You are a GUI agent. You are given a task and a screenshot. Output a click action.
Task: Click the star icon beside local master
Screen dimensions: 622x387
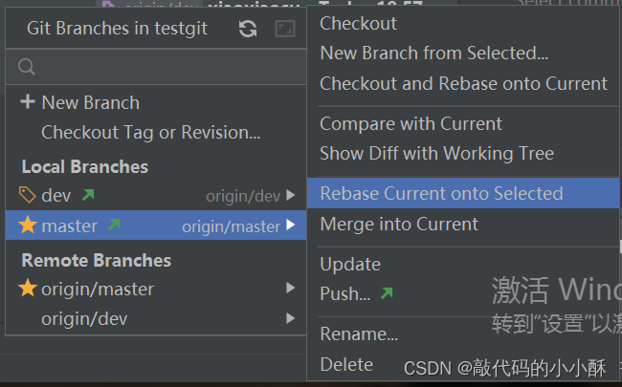(x=28, y=225)
